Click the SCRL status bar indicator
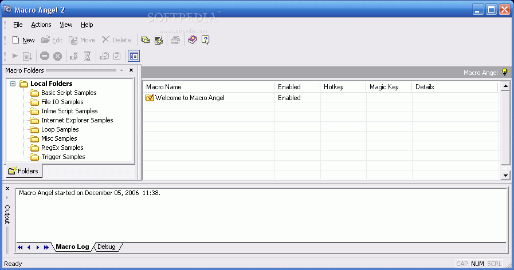Viewport: 514px width, 270px height. pos(495,264)
